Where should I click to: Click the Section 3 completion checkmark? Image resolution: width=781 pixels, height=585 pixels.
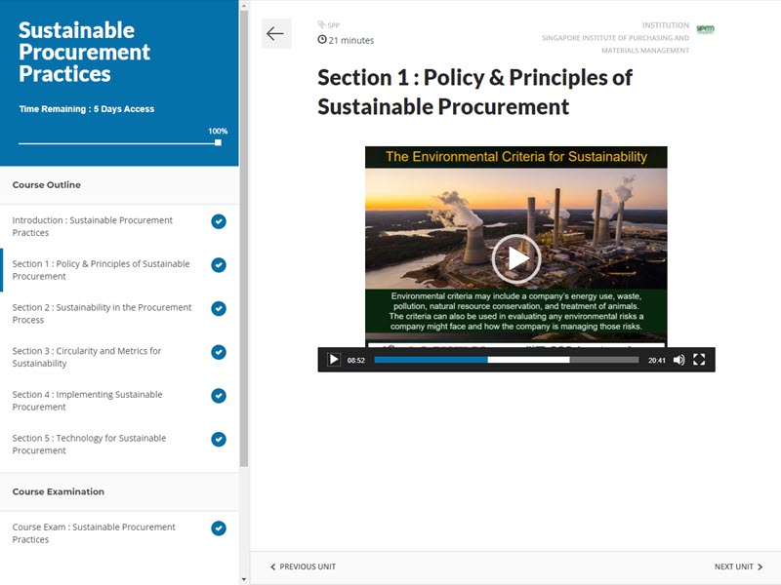[219, 352]
